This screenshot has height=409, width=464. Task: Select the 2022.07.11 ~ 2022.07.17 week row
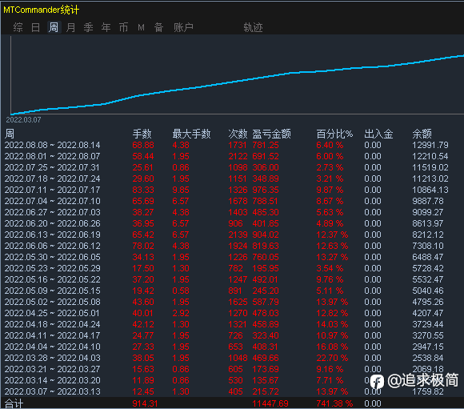click(232, 190)
